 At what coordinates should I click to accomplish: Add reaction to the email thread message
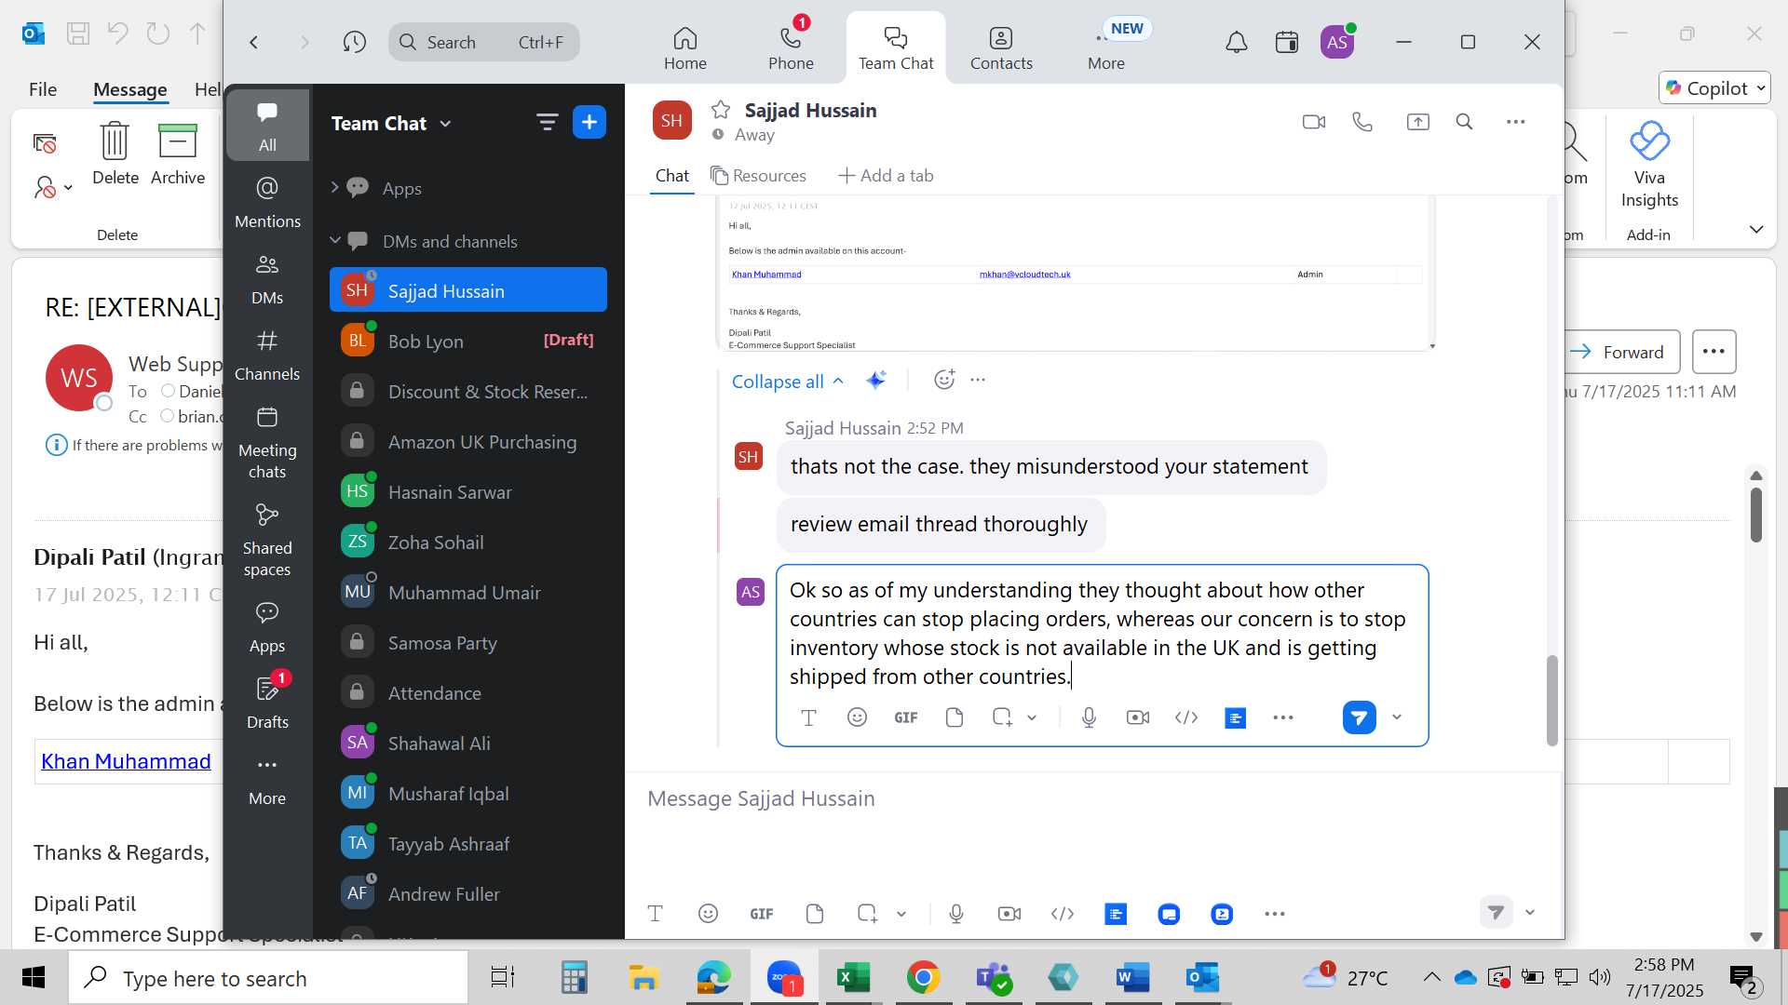pos(943,380)
